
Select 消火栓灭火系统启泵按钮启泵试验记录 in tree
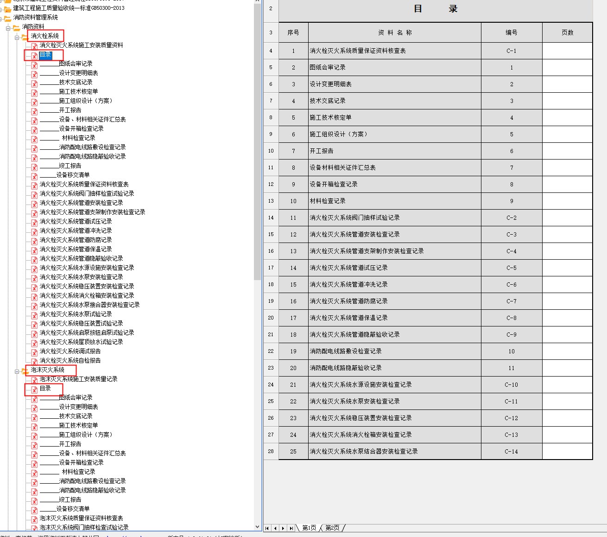87,333
